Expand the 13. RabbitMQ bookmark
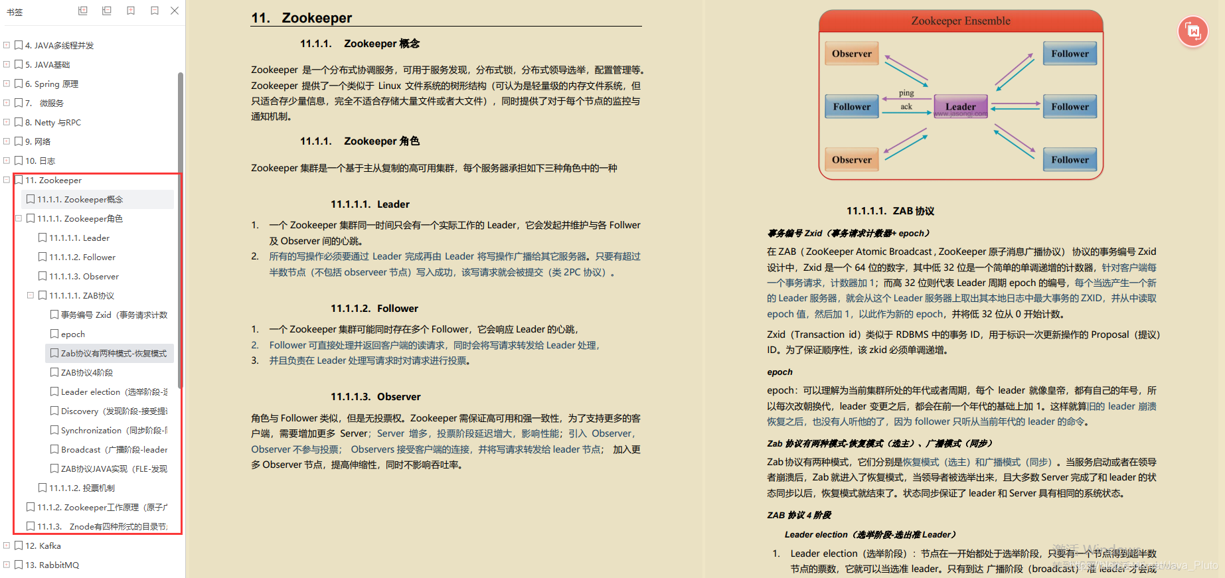The height and width of the screenshot is (578, 1225). click(x=7, y=565)
